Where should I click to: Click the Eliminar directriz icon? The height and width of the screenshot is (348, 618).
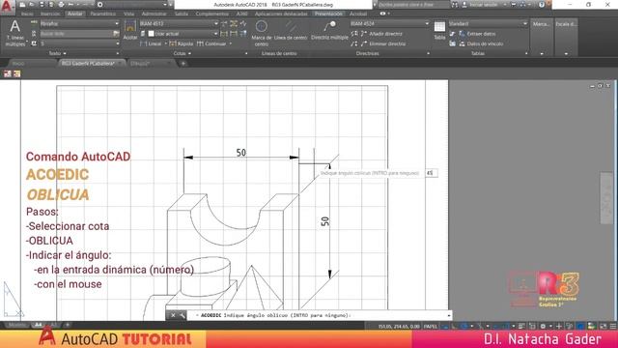click(364, 43)
